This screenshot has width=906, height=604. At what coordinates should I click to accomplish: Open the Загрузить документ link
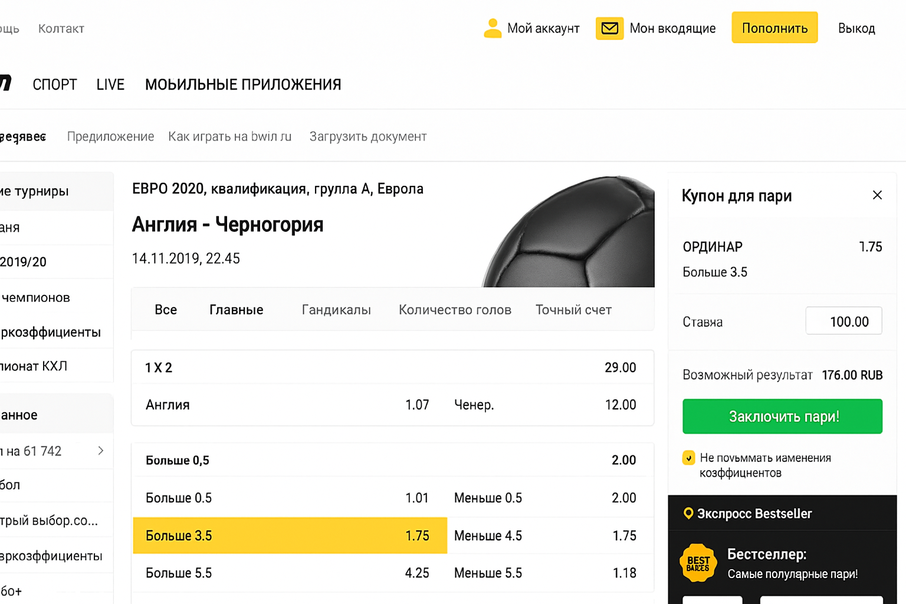(367, 137)
